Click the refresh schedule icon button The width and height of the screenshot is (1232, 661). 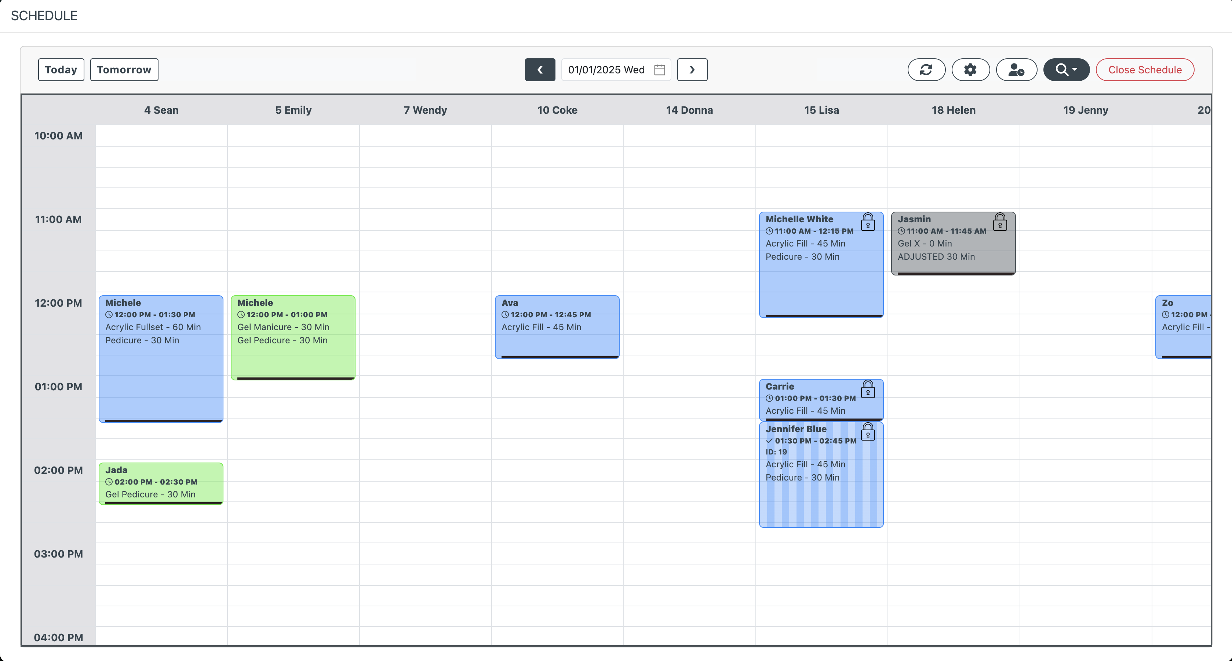926,70
